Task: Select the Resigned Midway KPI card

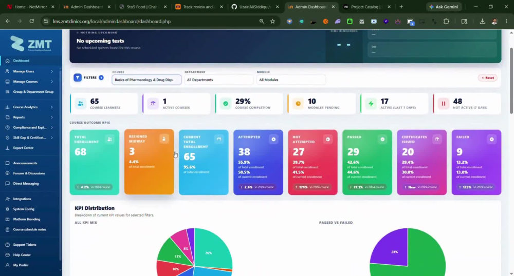Action: 149,162
